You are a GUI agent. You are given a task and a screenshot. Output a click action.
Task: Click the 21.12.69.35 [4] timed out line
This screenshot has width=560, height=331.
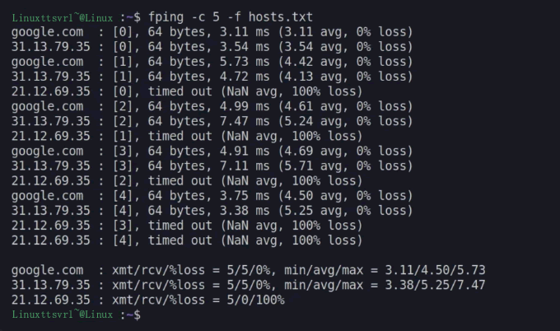[186, 240]
